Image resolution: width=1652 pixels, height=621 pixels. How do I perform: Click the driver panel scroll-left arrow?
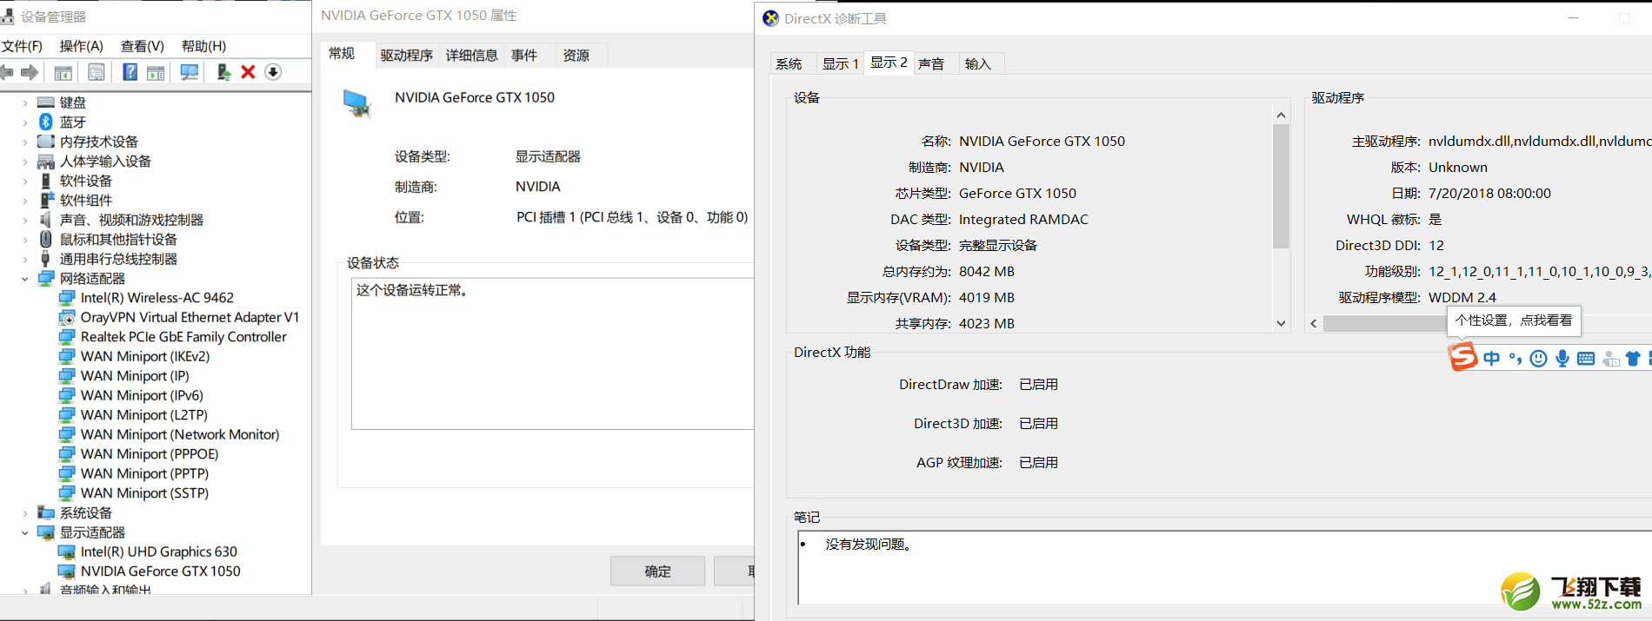click(1314, 323)
